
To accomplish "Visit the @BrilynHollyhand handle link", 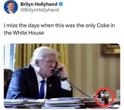I will (39, 10).
